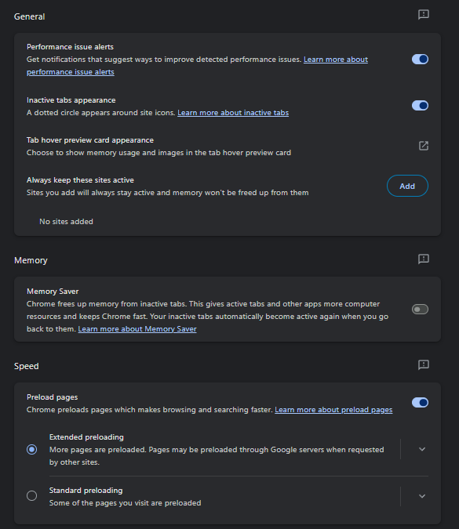459x529 pixels.
Task: Click Standard preloading option title
Action: coord(86,490)
